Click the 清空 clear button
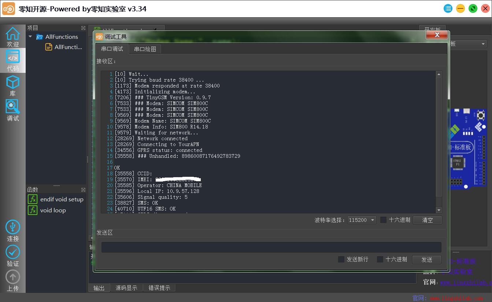 tap(427, 220)
